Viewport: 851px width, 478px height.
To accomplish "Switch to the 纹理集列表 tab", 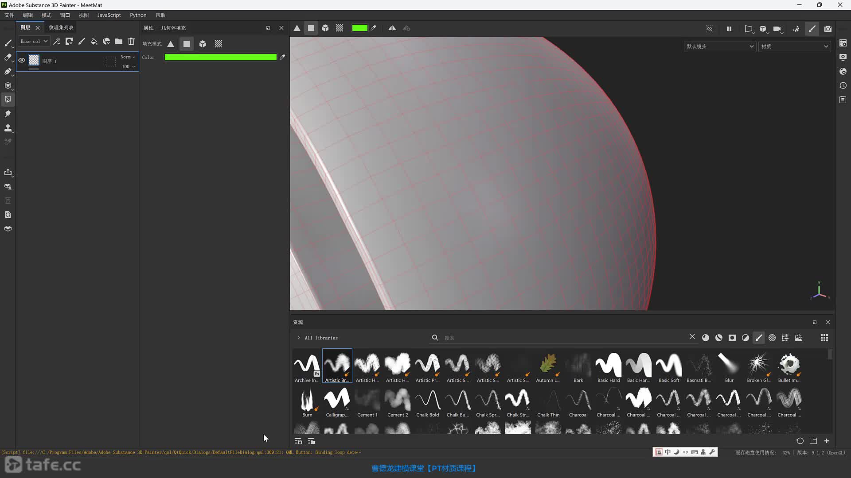I will tap(61, 27).
